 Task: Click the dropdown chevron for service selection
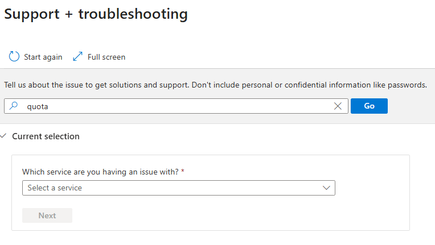326,188
